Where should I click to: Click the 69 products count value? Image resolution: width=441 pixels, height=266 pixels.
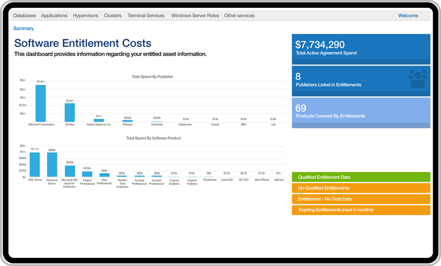click(x=300, y=108)
